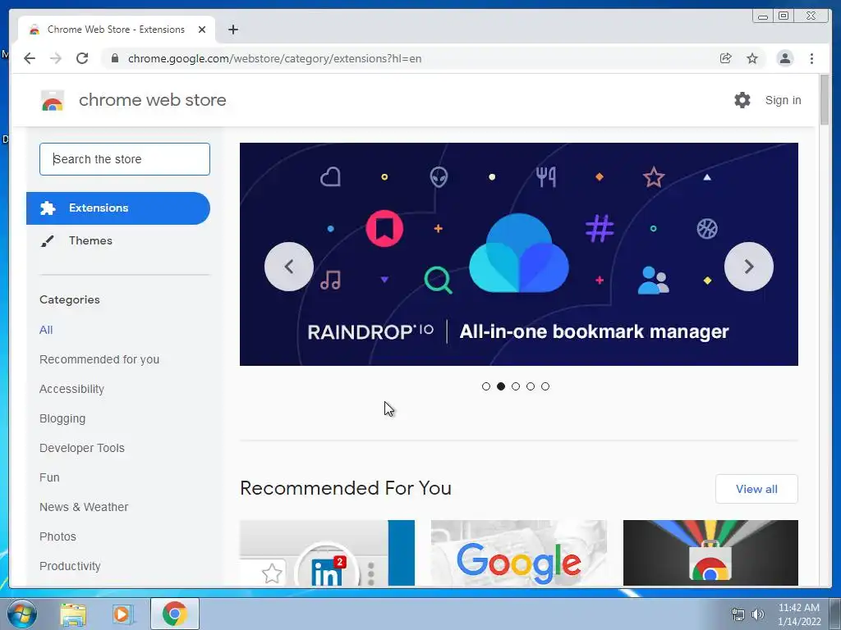Select the Extensions section
This screenshot has height=630, width=841.
pyautogui.click(x=118, y=208)
